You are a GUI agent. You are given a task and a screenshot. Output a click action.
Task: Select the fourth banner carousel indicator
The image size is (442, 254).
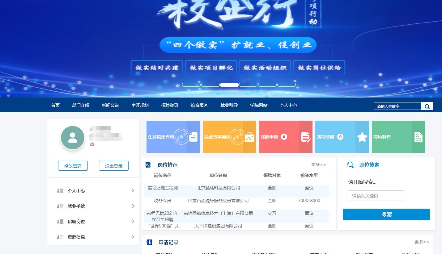tap(248, 85)
